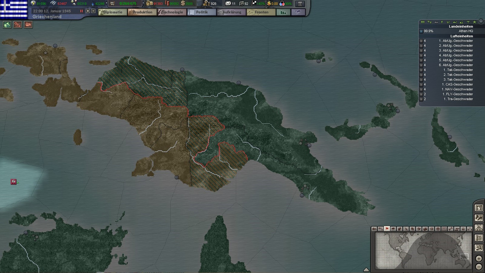The width and height of the screenshot is (485, 273).
Task: Click the manpower soldier icon
Action: [207, 3]
